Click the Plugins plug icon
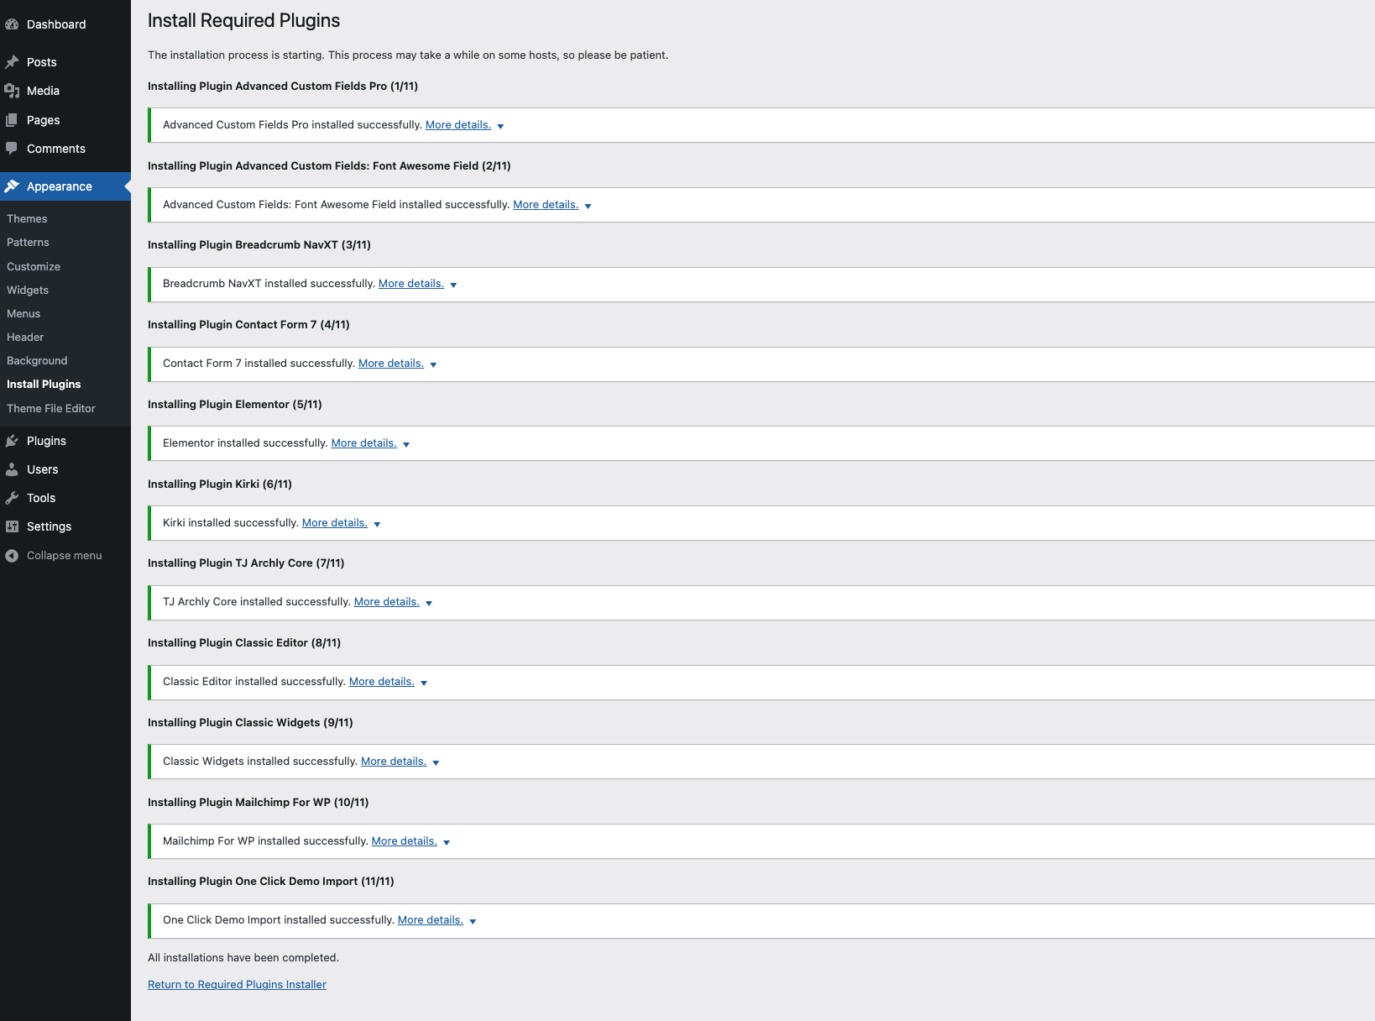This screenshot has width=1375, height=1021. (x=12, y=441)
